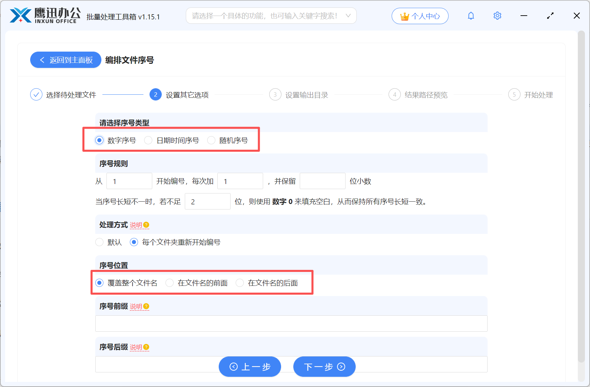Viewport: 590px width, 387px height.
Task: Click the 序号后缀 text input
Action: (x=291, y=364)
